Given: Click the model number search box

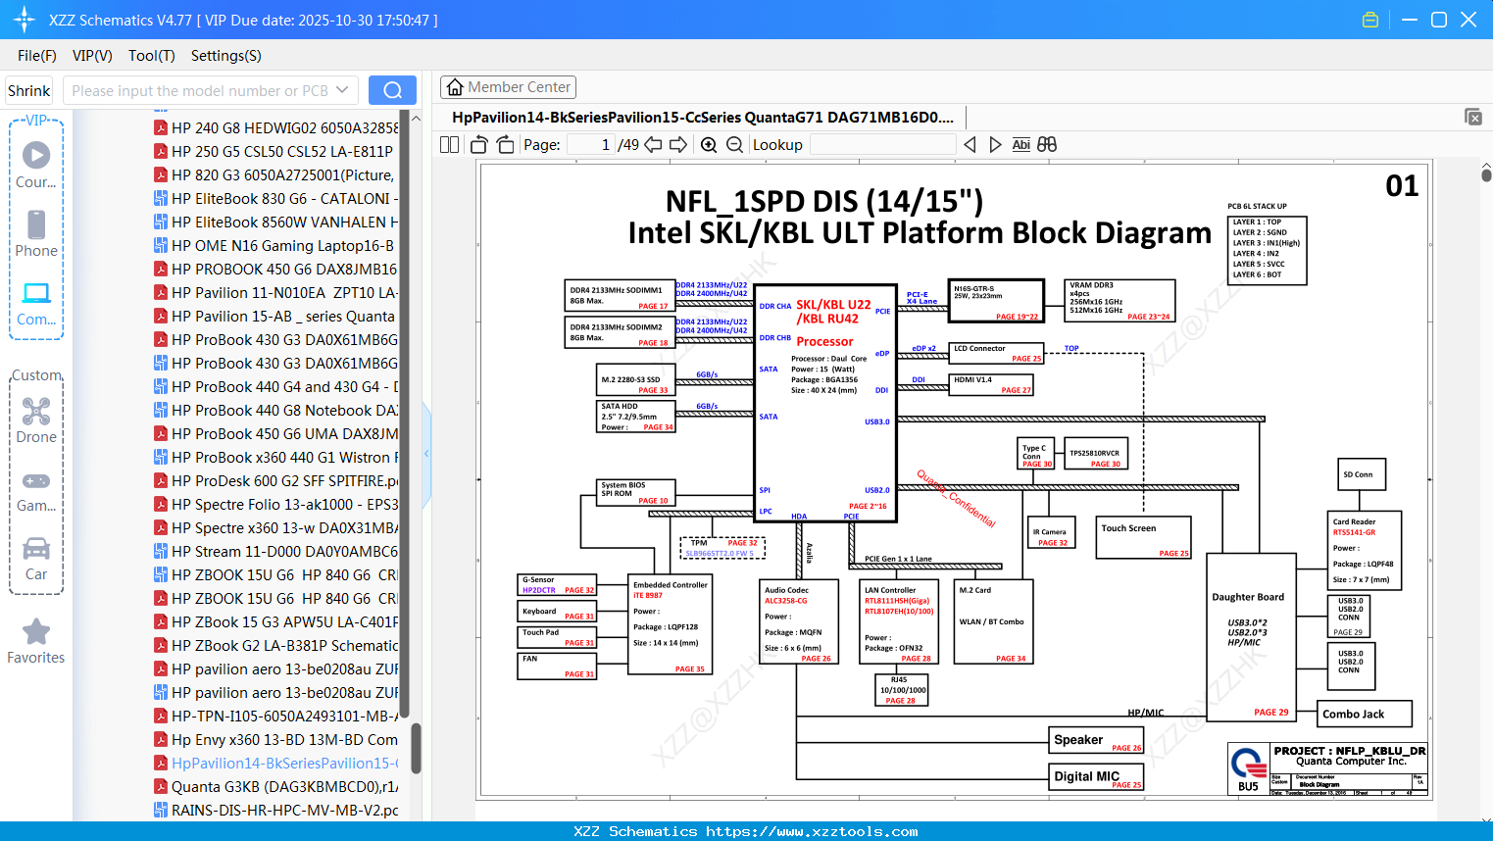Looking at the screenshot, I should coord(210,90).
